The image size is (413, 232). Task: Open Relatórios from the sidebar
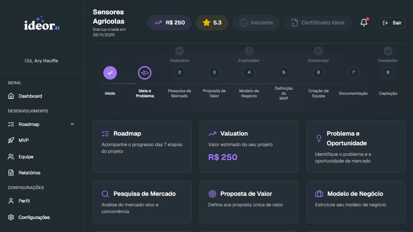[29, 173]
